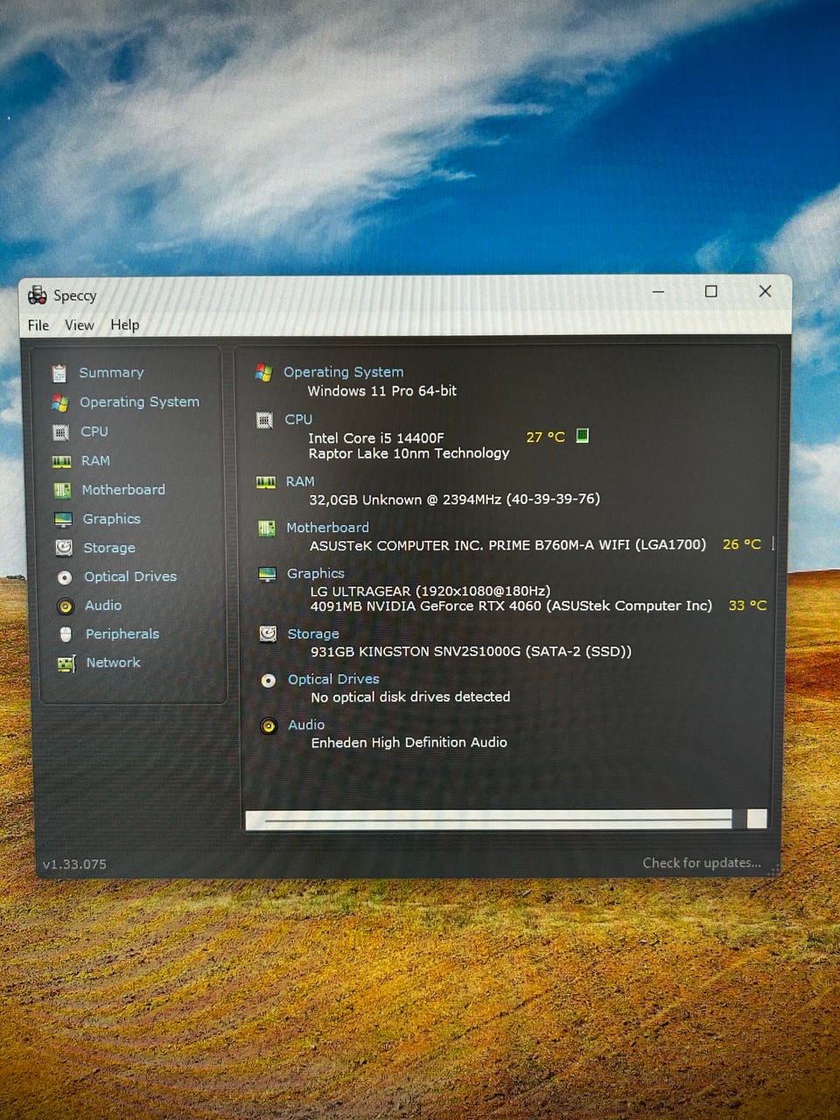The height and width of the screenshot is (1120, 840).
Task: Go to Network section in sidebar
Action: point(113,663)
